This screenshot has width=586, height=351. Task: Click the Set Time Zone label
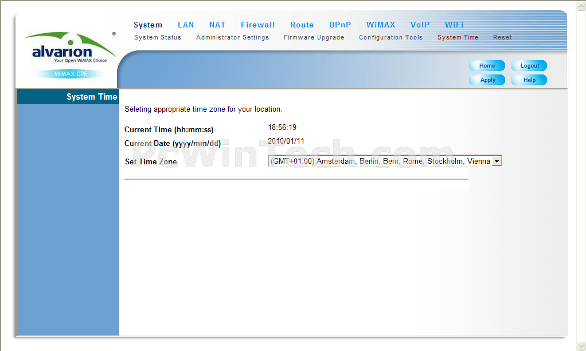tap(151, 161)
